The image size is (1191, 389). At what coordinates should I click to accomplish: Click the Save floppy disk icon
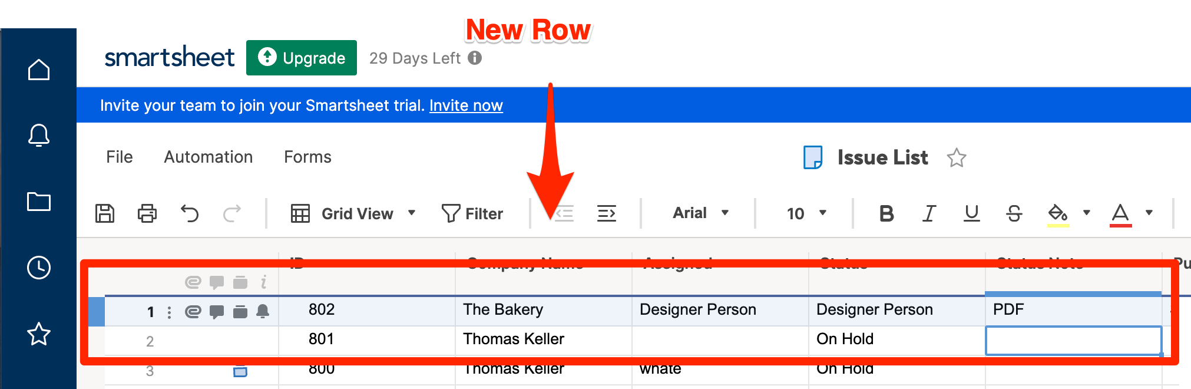tap(105, 213)
